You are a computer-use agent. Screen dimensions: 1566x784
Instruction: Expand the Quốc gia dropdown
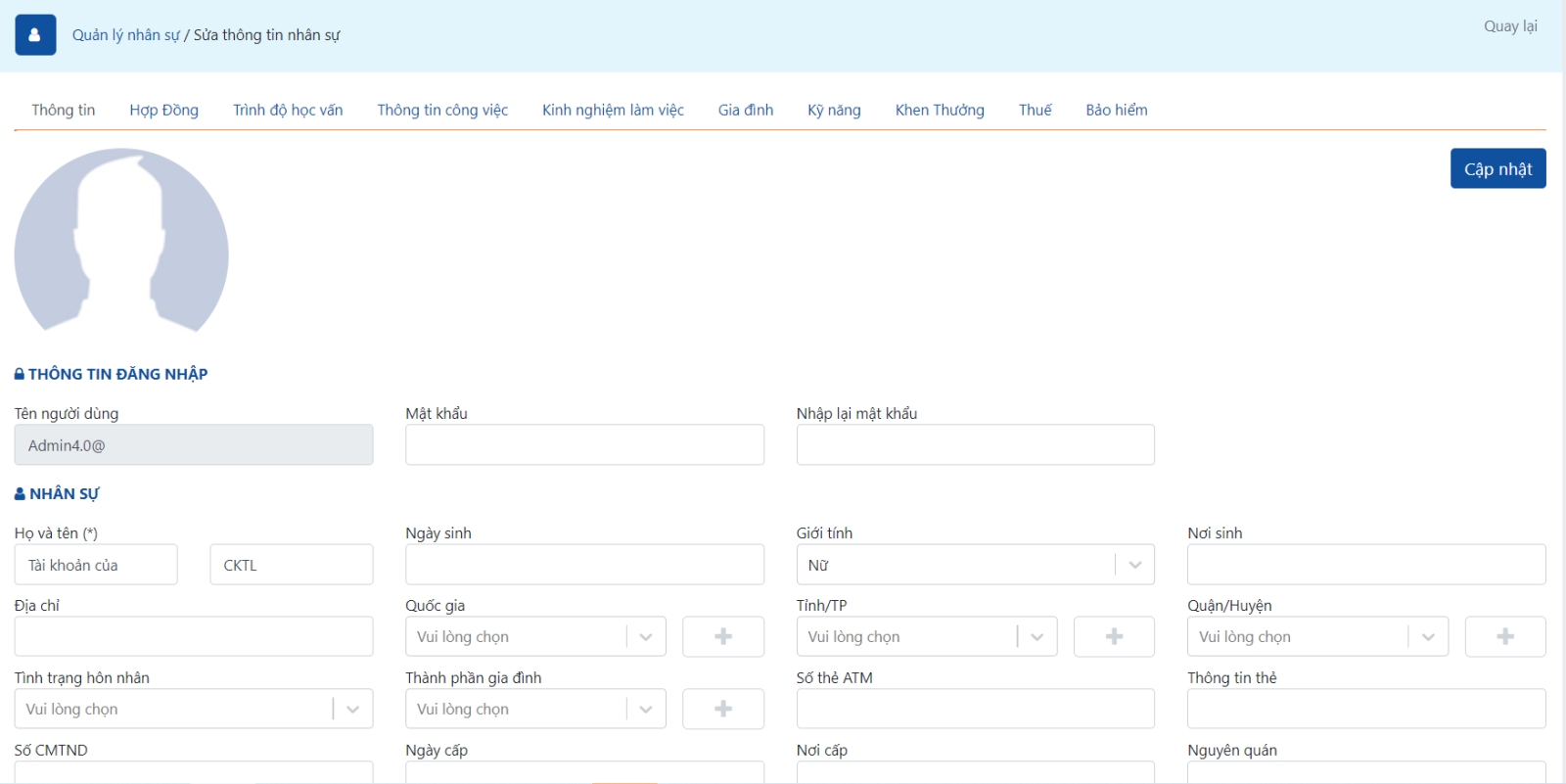pyautogui.click(x=534, y=636)
